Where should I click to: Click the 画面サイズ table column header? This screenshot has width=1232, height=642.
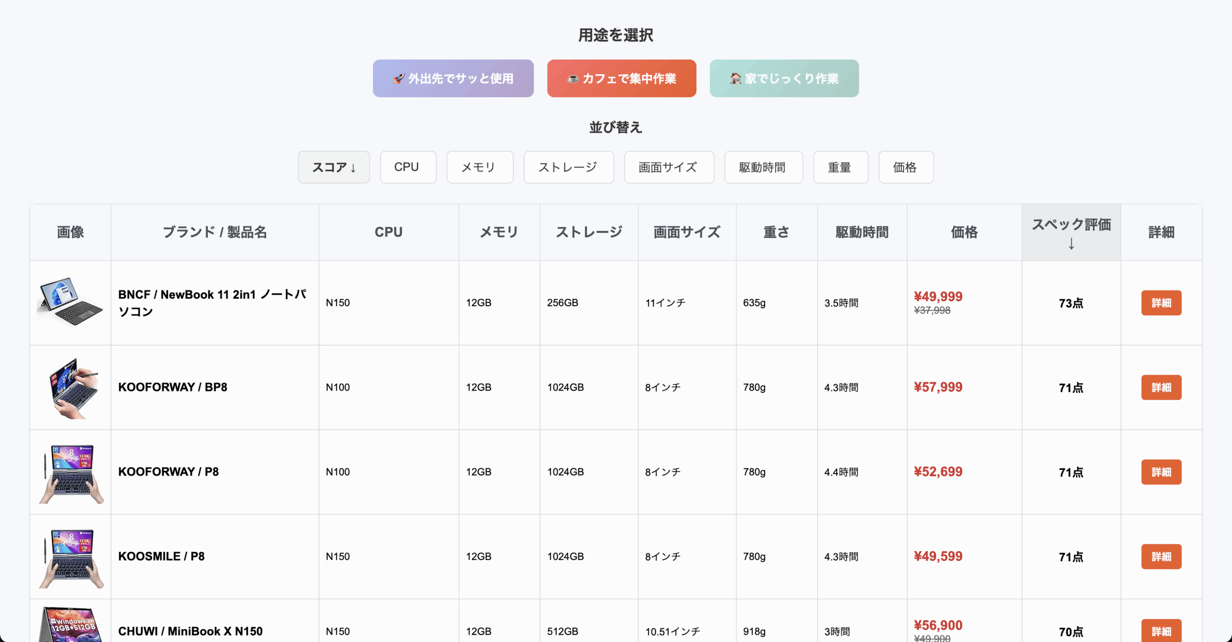pos(687,232)
